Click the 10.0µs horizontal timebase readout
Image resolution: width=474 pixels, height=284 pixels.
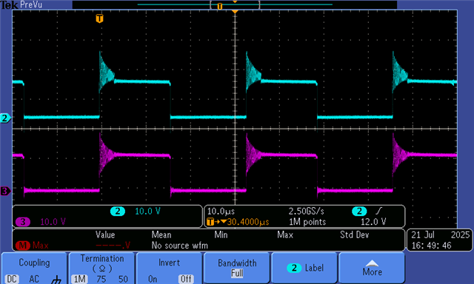pyautogui.click(x=221, y=211)
